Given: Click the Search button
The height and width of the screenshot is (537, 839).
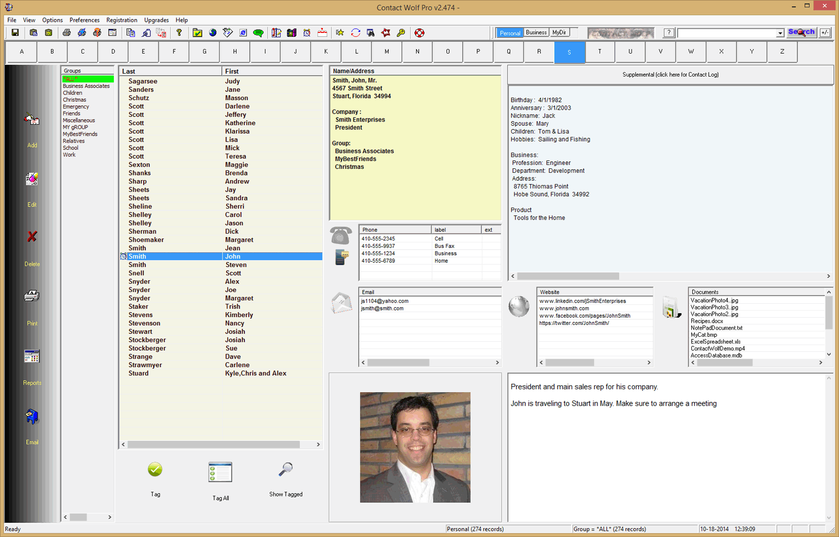Looking at the screenshot, I should [802, 32].
